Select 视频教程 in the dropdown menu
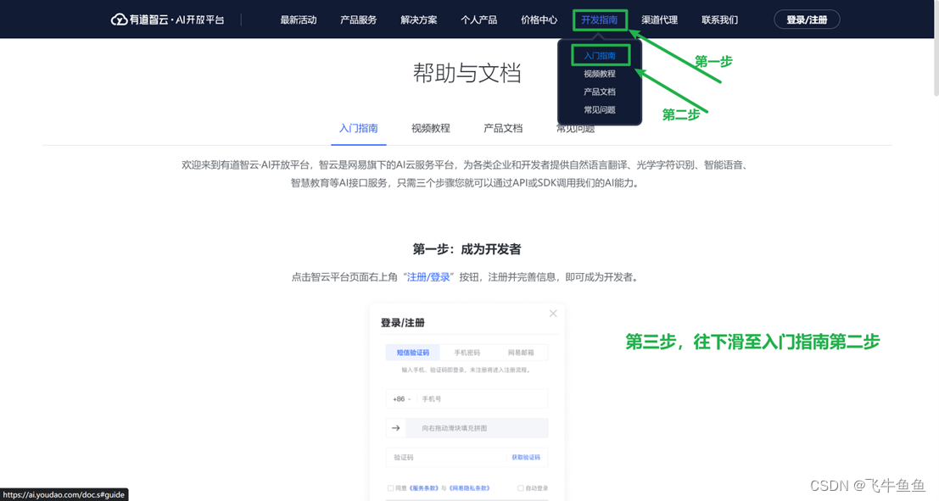 [600, 74]
